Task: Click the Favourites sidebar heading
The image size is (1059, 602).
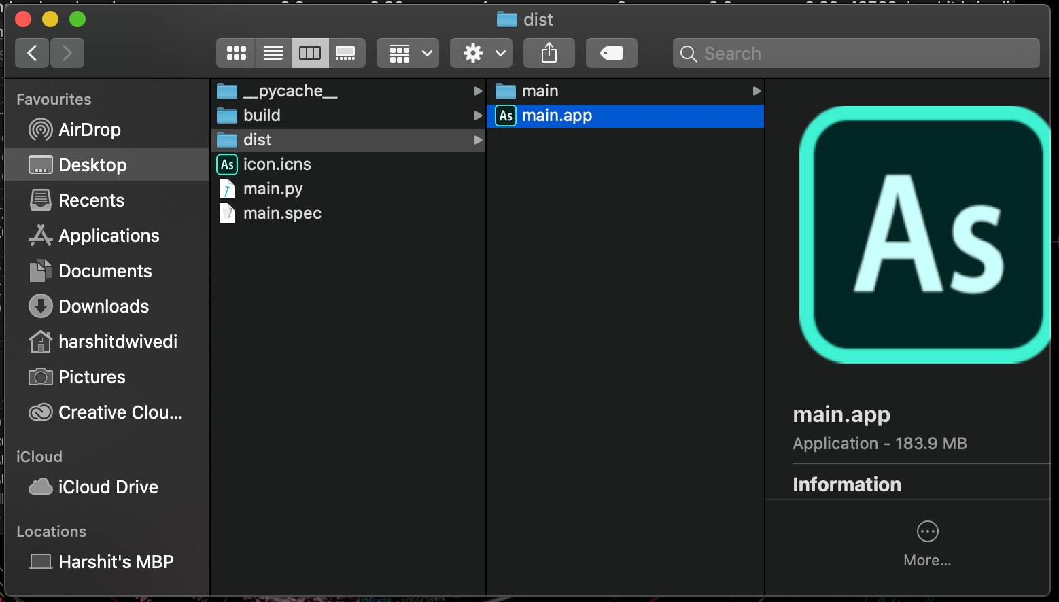Action: (x=54, y=99)
